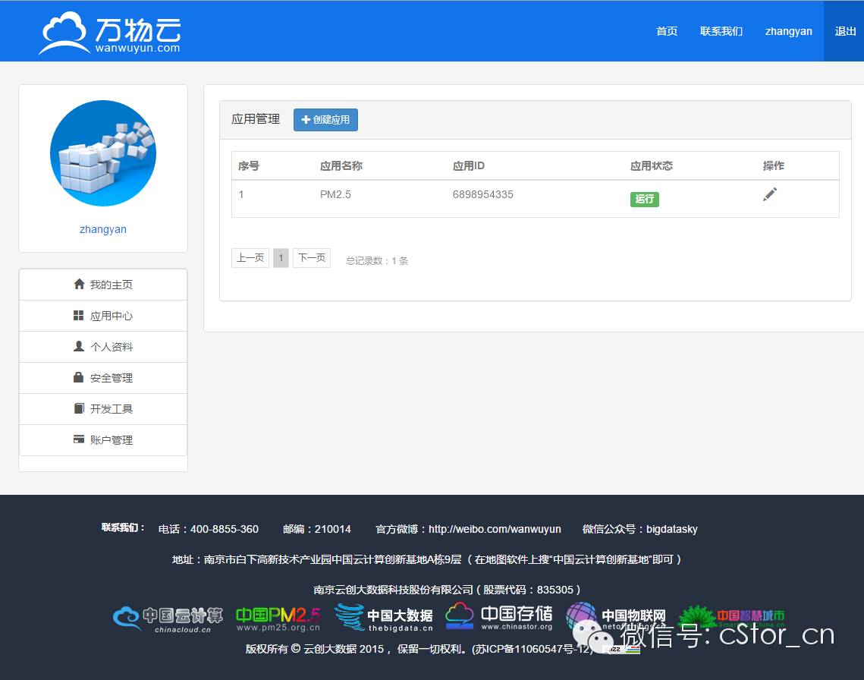Open 开发工具 in the sidebar
The width and height of the screenshot is (864, 680).
pyautogui.click(x=103, y=409)
